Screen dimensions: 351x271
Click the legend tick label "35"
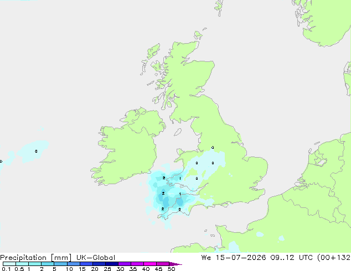(x=133, y=269)
